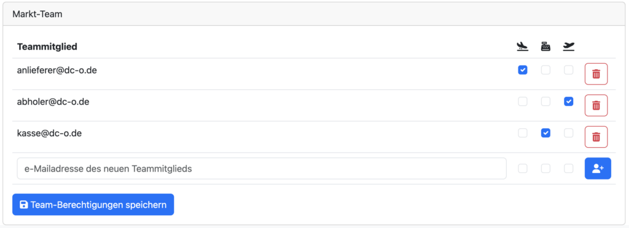The image size is (629, 228).
Task: Uncheck cash register permission for kasse@dc-o.de
Action: (545, 133)
